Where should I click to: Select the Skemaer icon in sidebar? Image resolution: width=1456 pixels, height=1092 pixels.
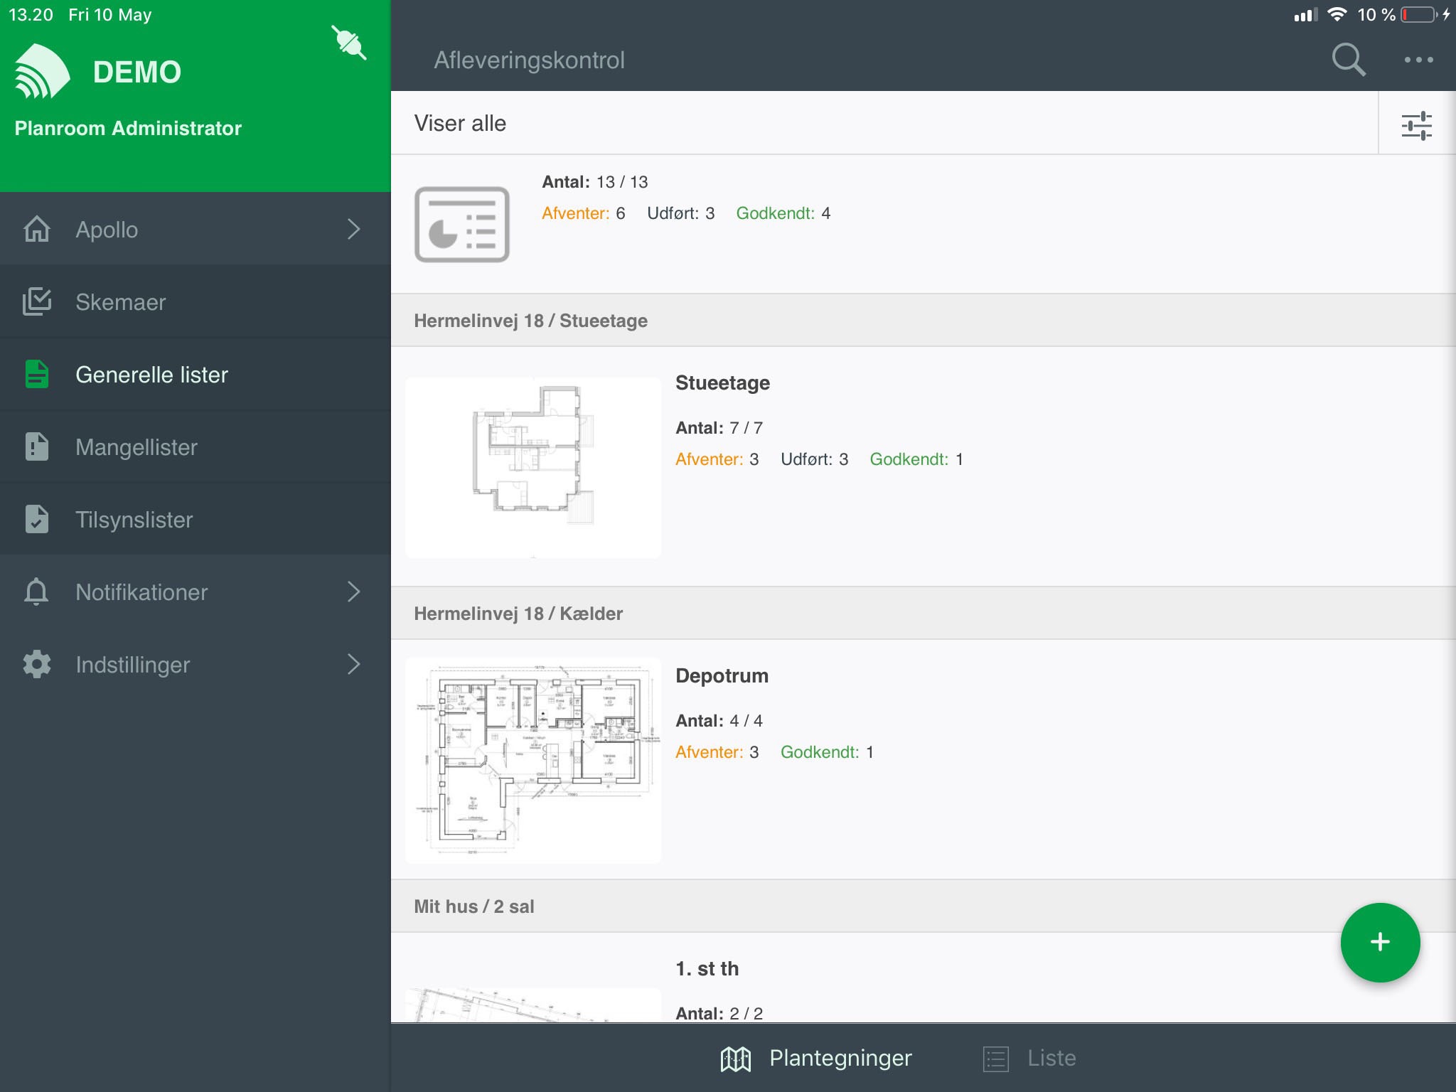coord(36,301)
